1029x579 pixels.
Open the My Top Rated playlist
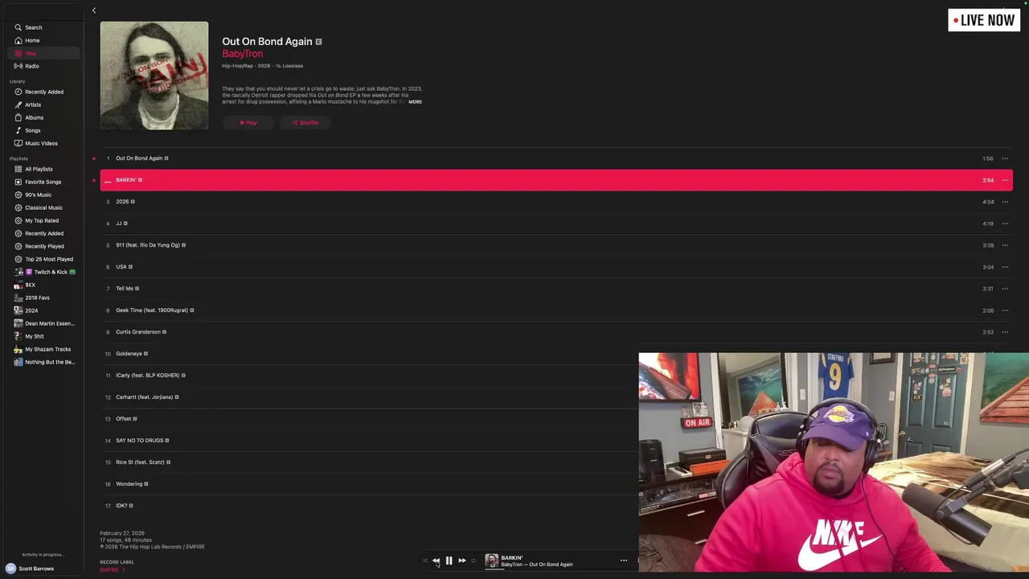click(x=43, y=220)
